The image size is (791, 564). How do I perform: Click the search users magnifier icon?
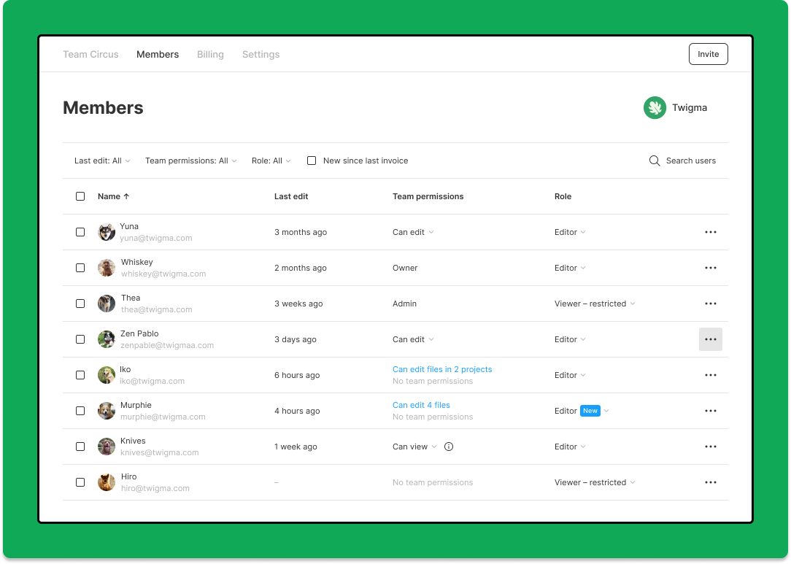tap(655, 161)
